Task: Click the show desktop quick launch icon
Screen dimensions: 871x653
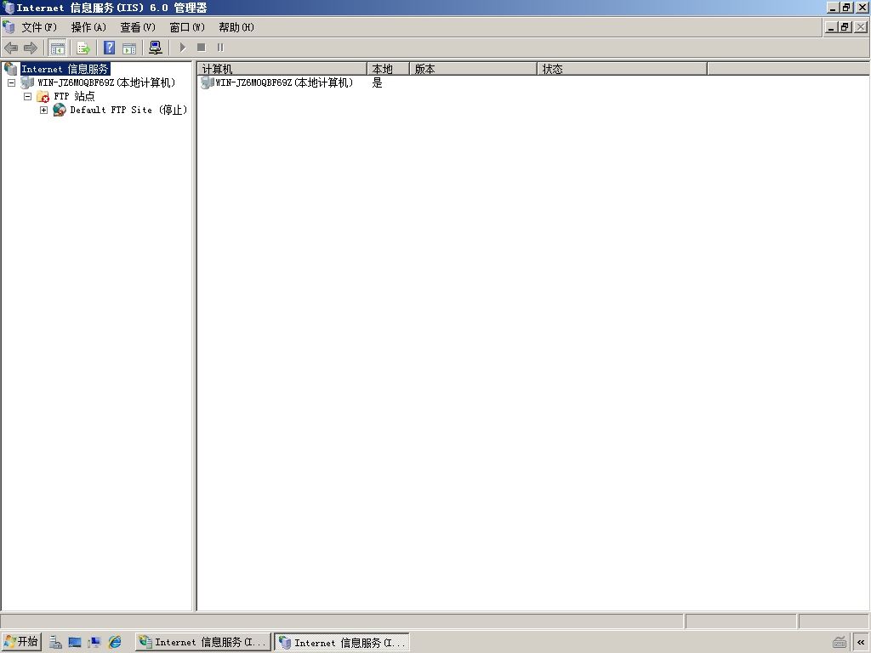Action: [x=75, y=643]
